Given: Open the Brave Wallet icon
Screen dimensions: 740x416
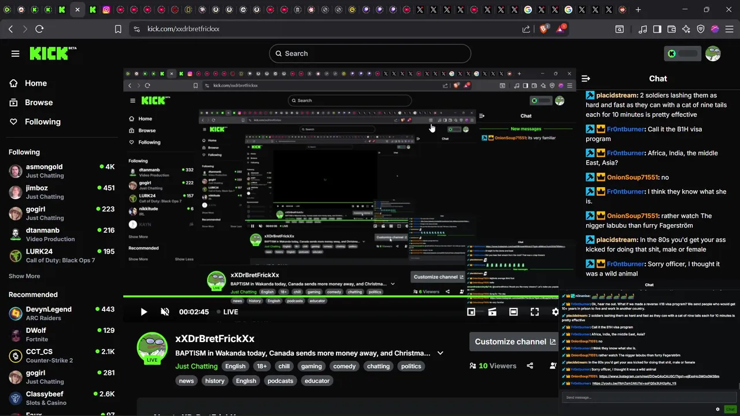Looking at the screenshot, I should tap(672, 29).
